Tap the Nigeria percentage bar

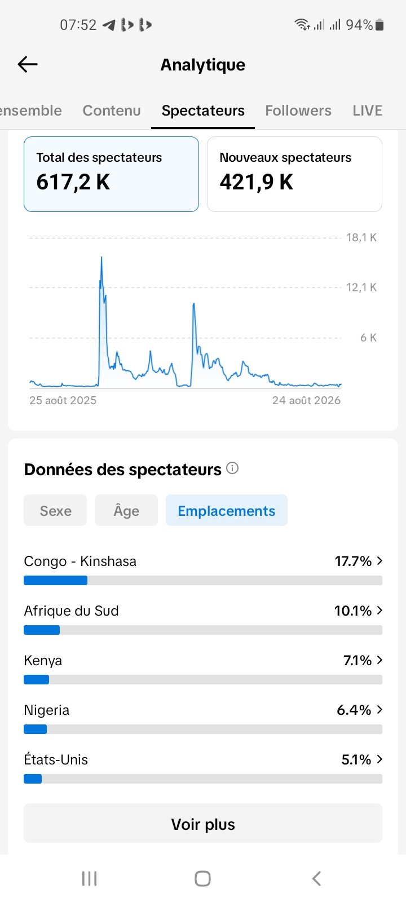pyautogui.click(x=203, y=729)
